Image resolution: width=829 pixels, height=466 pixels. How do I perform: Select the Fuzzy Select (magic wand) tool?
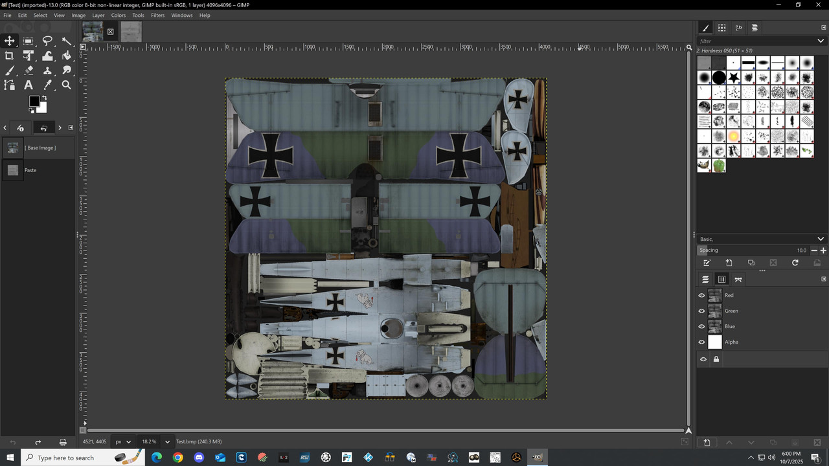pyautogui.click(x=66, y=41)
